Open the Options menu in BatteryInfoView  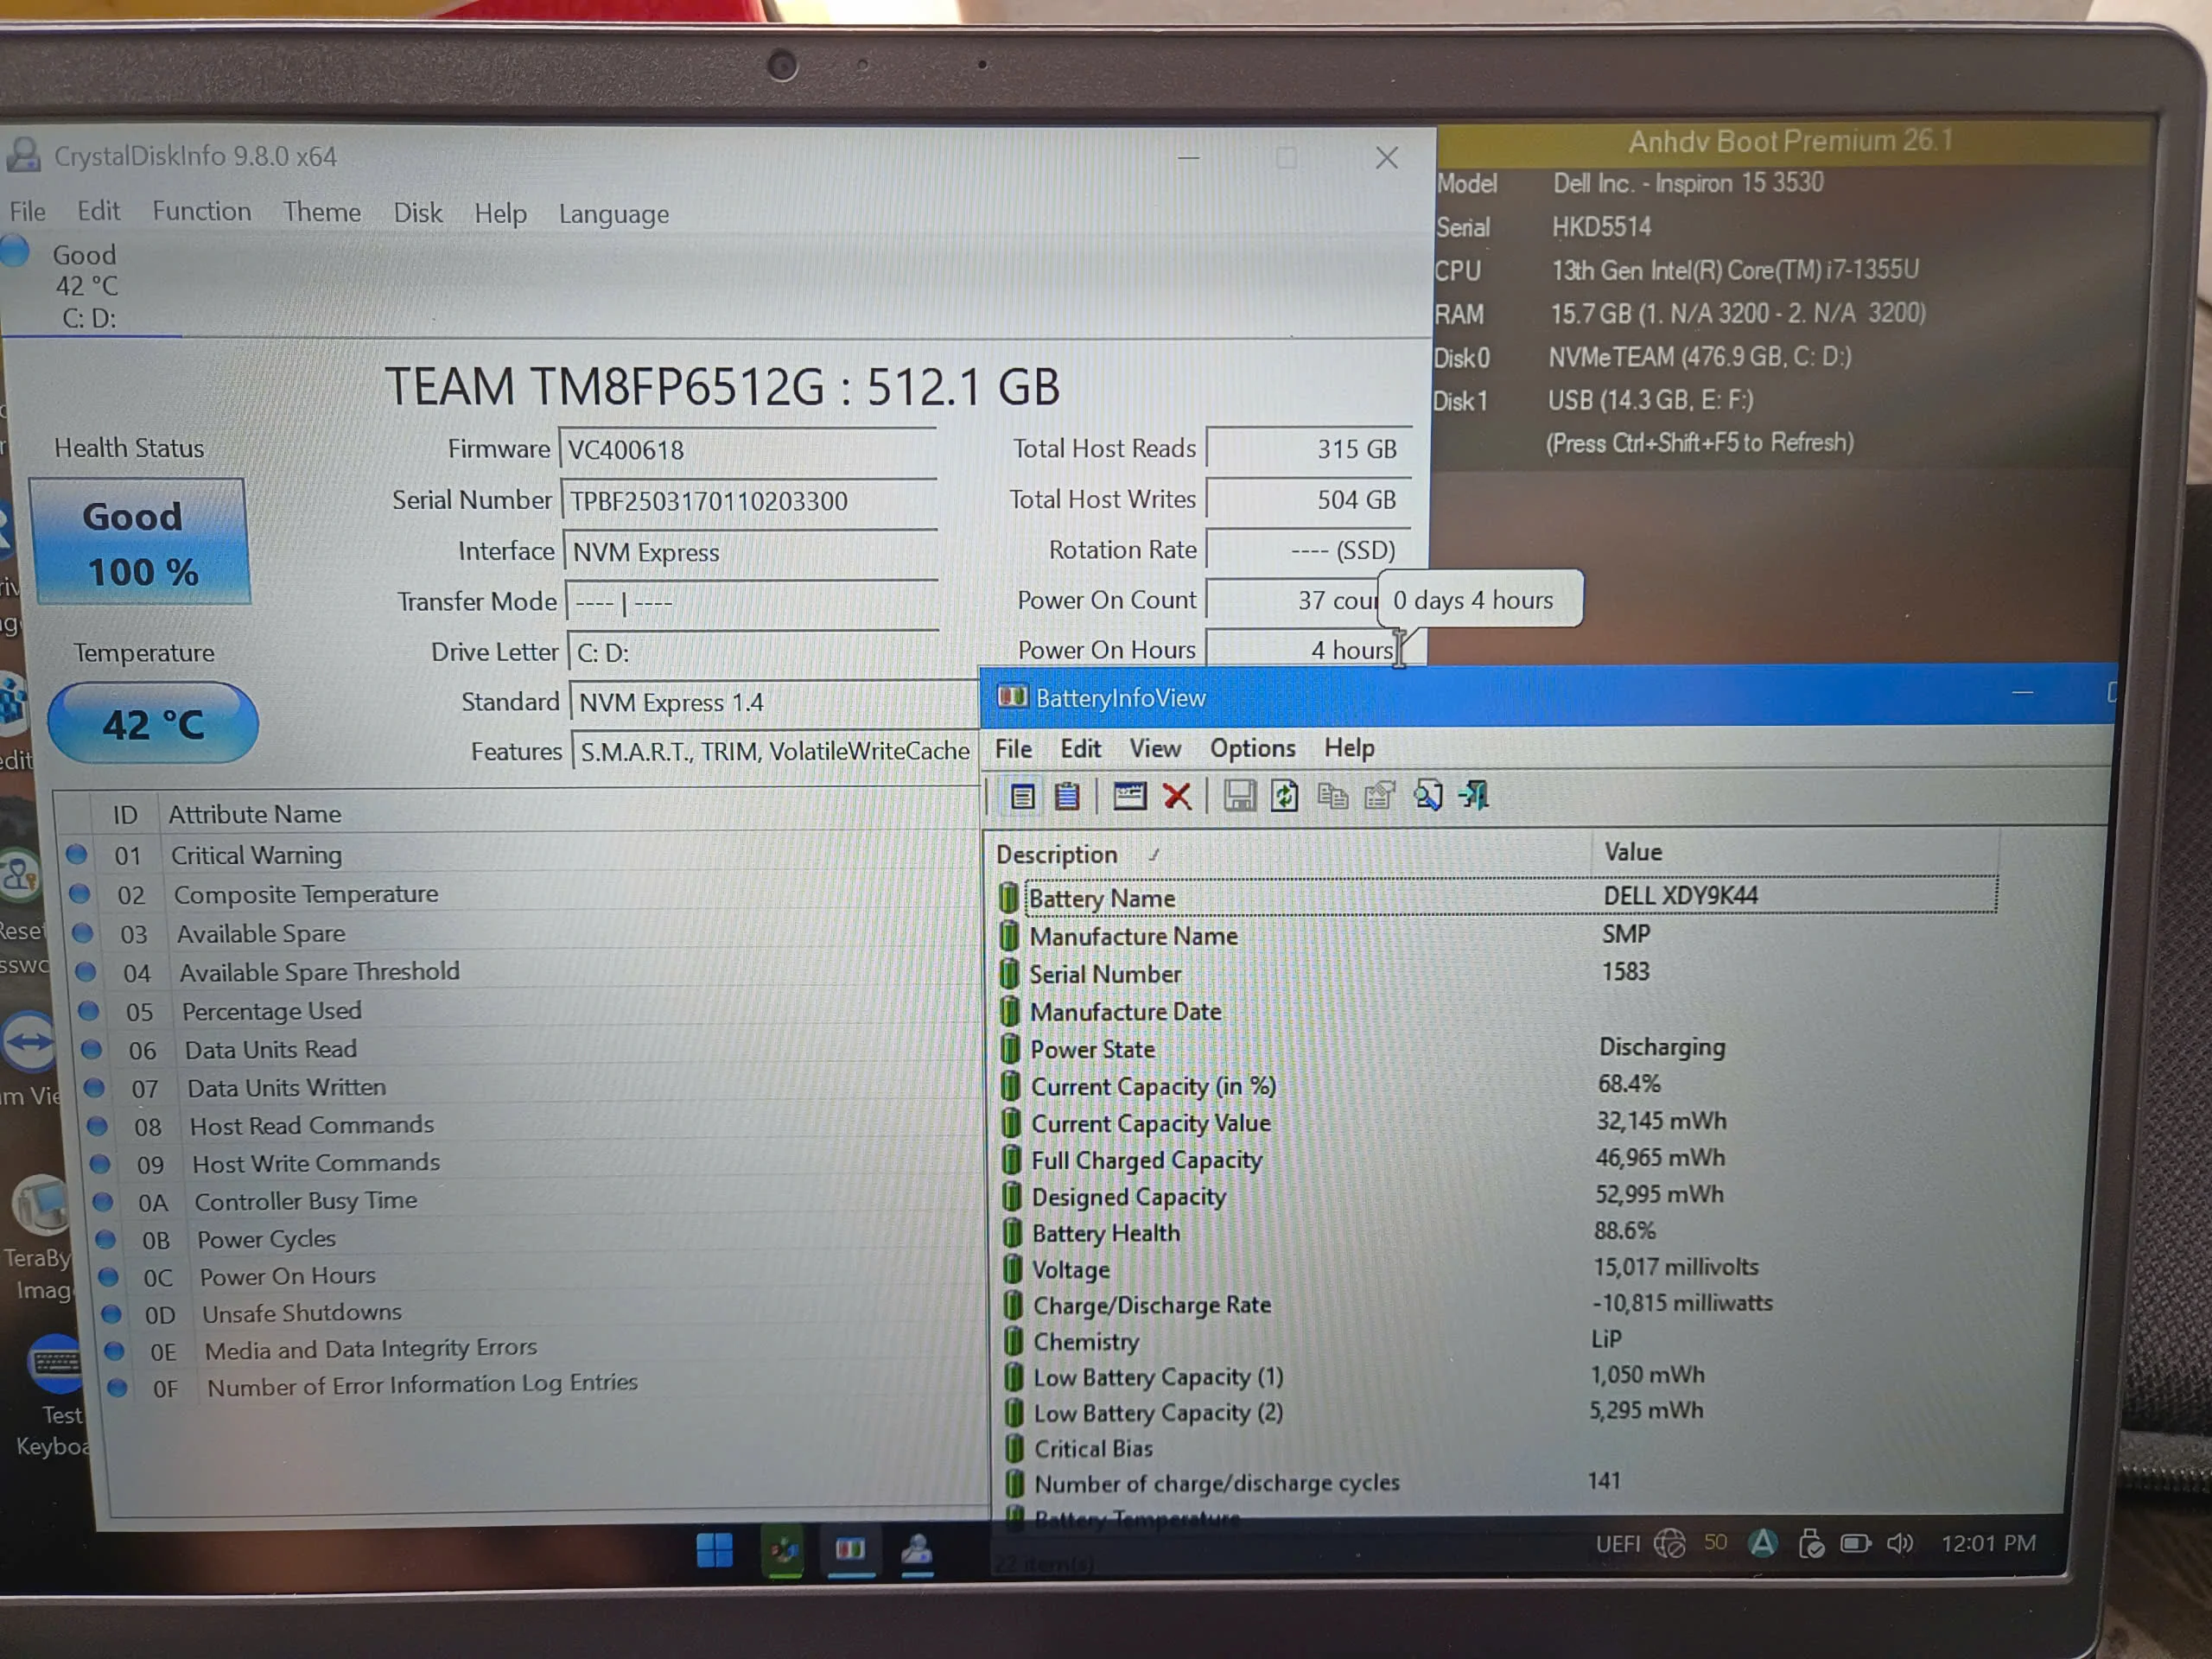click(1252, 748)
